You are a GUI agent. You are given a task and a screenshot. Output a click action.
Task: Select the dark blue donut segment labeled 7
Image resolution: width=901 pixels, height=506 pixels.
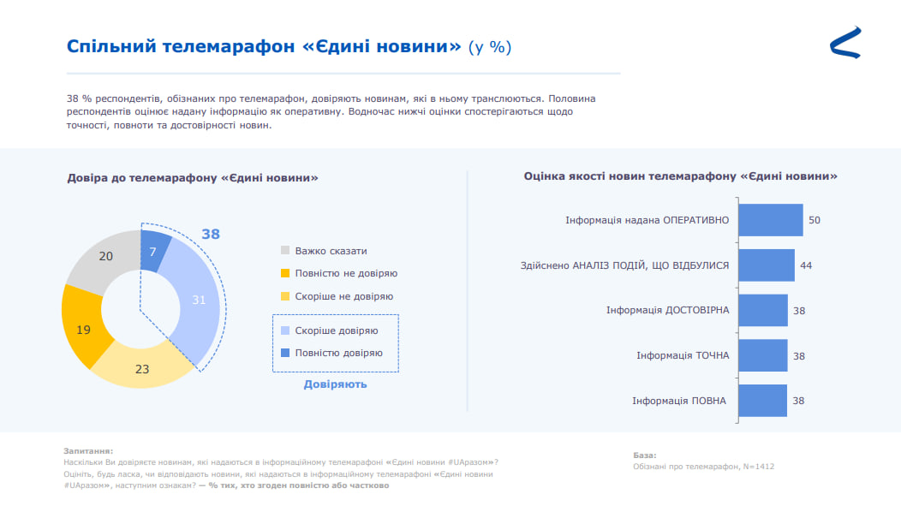point(155,250)
